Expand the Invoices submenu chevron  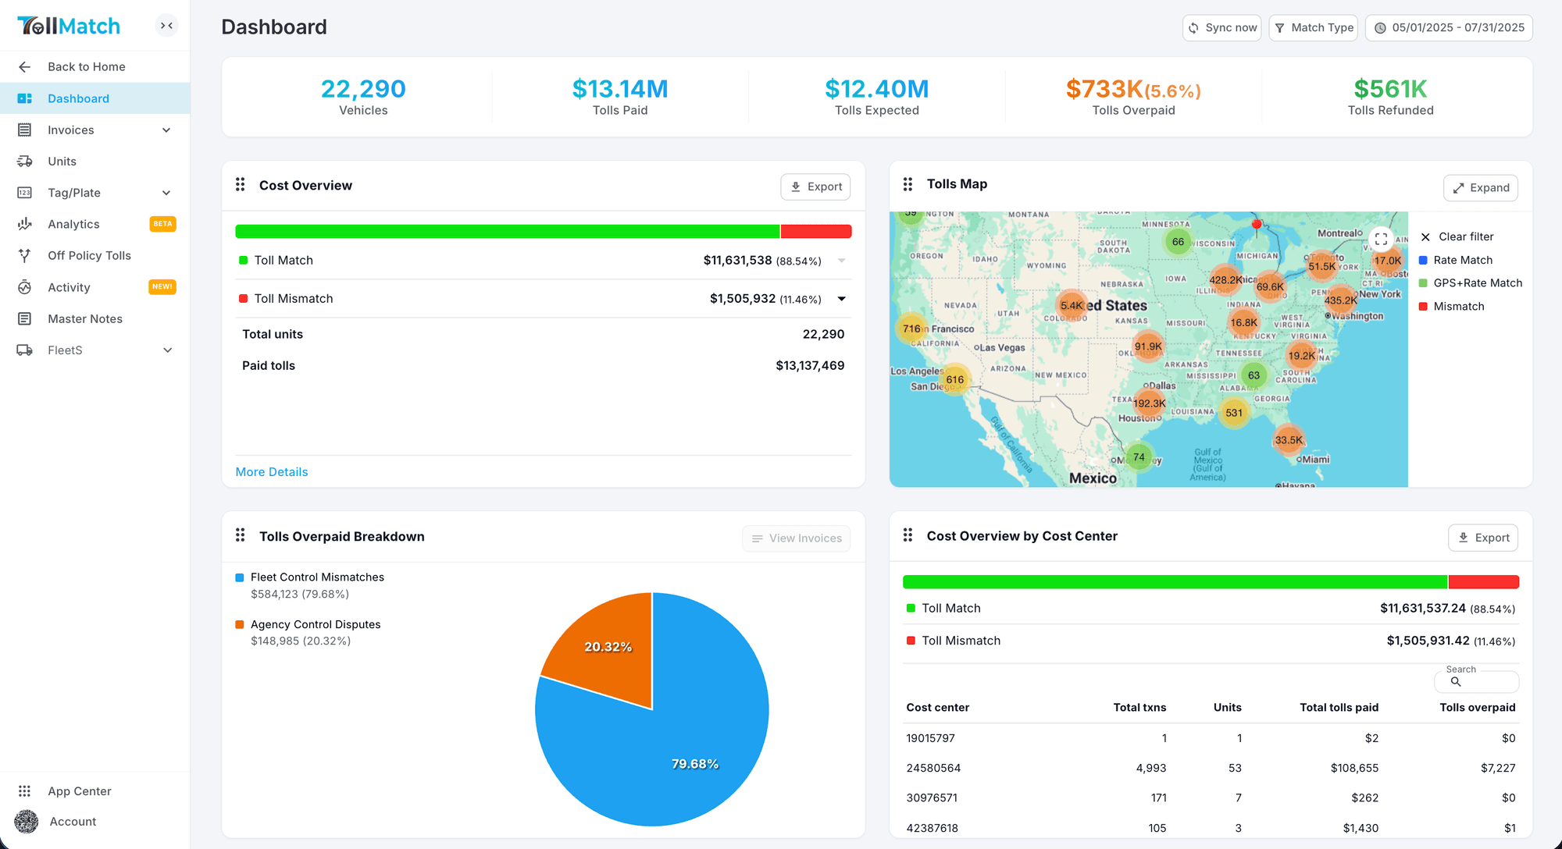166,130
